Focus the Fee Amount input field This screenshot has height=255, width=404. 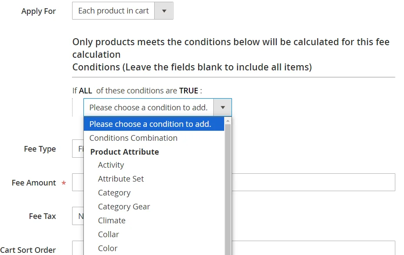(313, 182)
